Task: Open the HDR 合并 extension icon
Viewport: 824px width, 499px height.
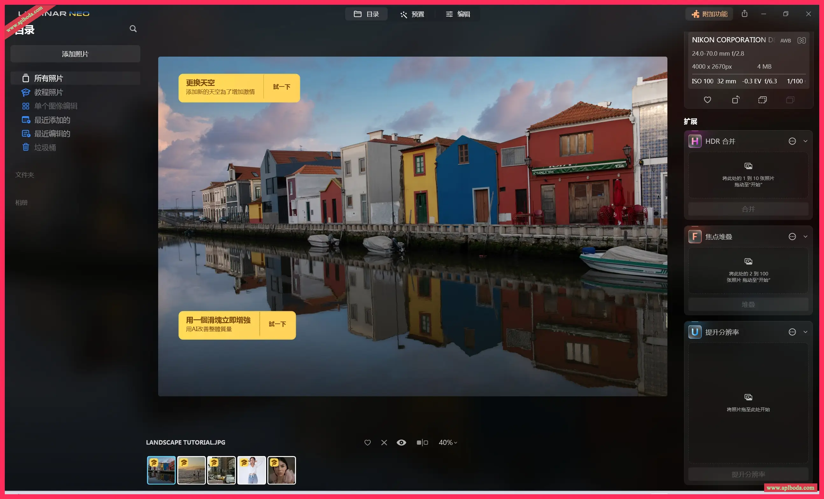Action: [x=695, y=141]
